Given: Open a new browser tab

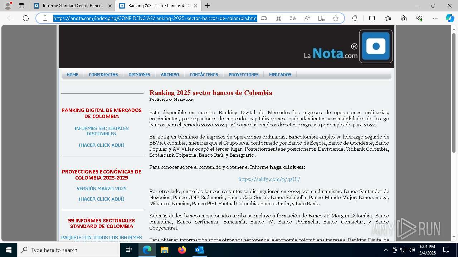Looking at the screenshot, I should [x=207, y=6].
